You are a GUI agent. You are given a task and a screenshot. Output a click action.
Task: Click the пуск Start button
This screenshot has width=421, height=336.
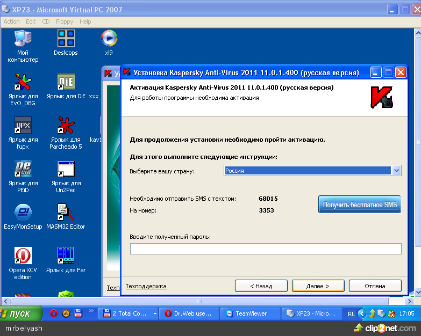21,313
